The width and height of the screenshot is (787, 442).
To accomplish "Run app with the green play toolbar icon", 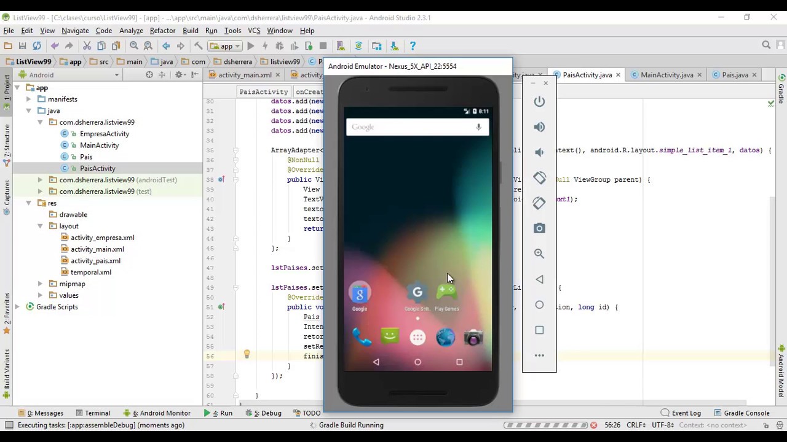I will 250,46.
